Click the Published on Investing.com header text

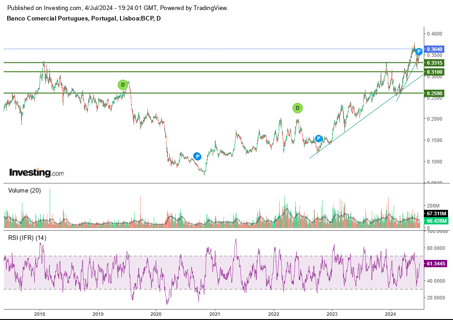(118, 8)
